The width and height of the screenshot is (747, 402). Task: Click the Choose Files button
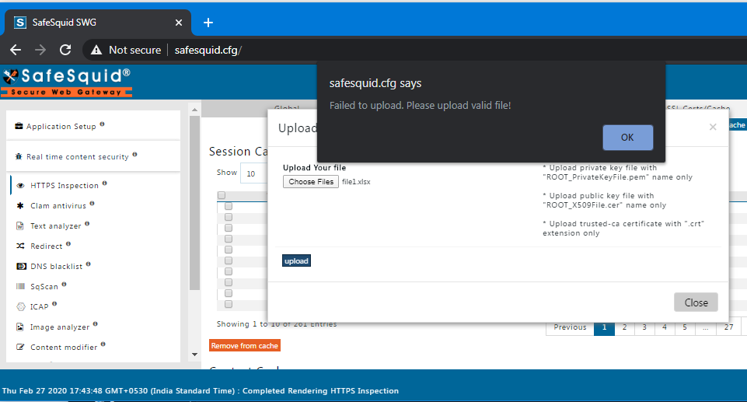pos(311,181)
